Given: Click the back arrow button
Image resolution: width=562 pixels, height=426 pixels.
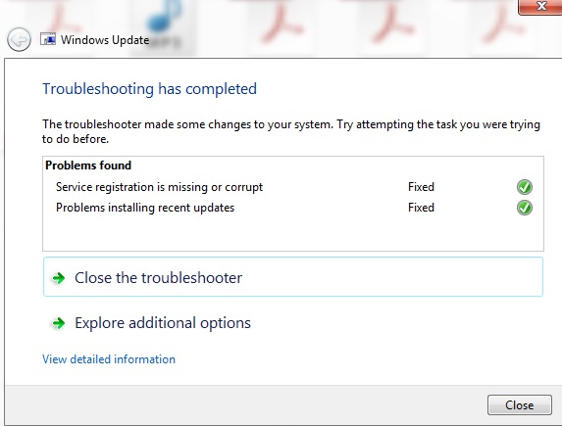Looking at the screenshot, I should 19,39.
